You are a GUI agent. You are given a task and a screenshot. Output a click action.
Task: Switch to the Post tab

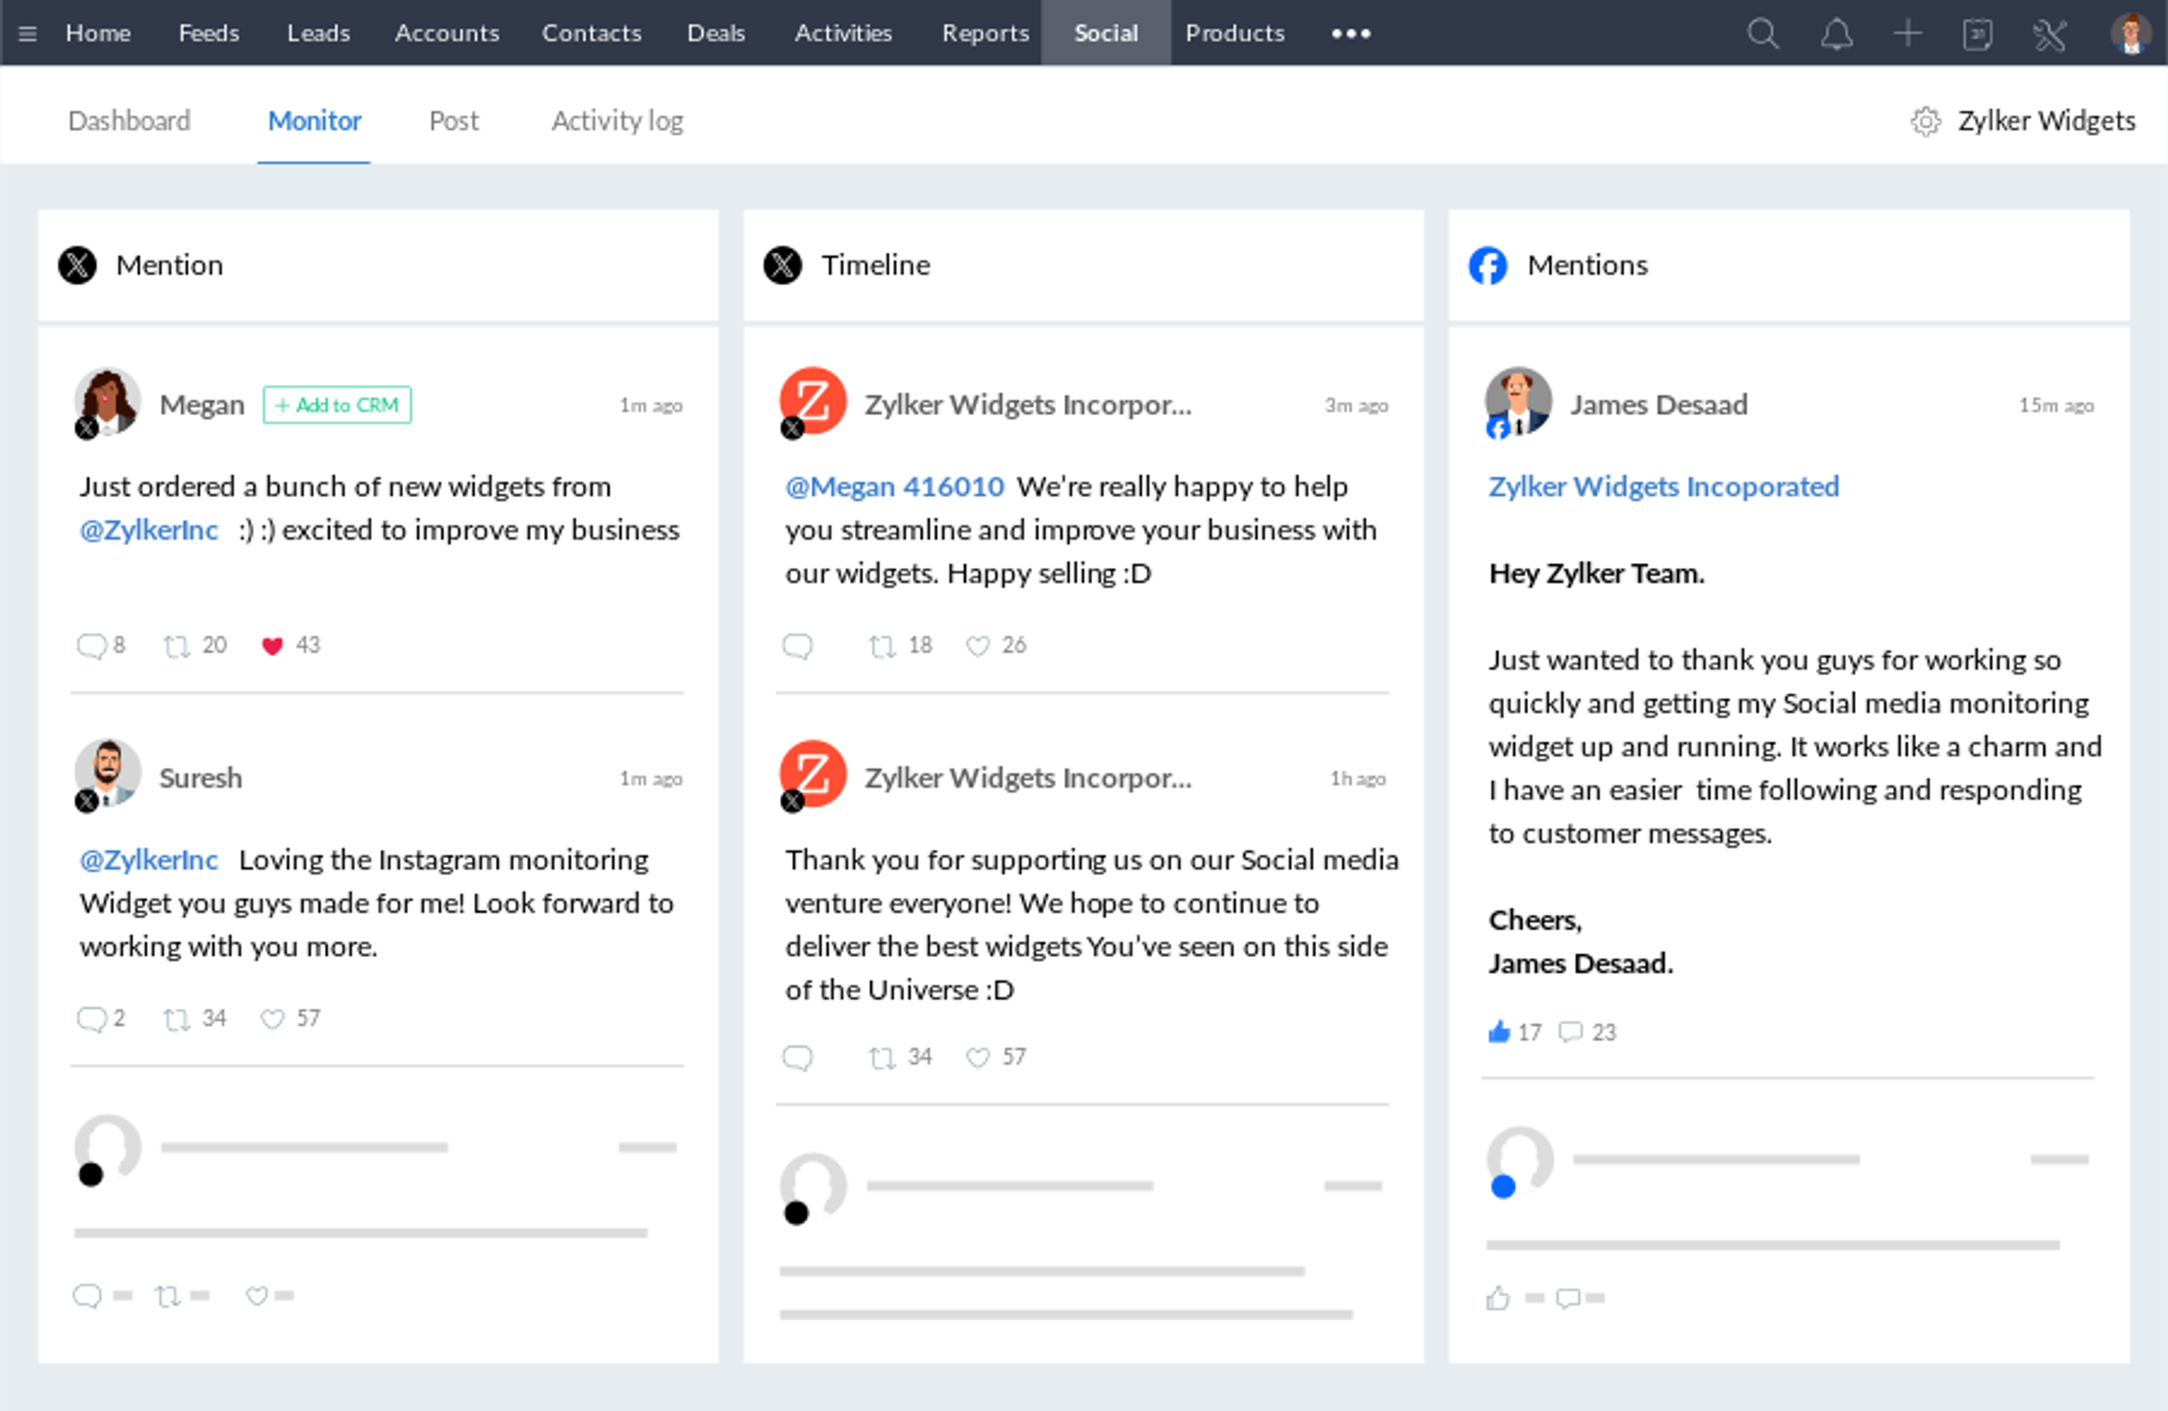453,120
